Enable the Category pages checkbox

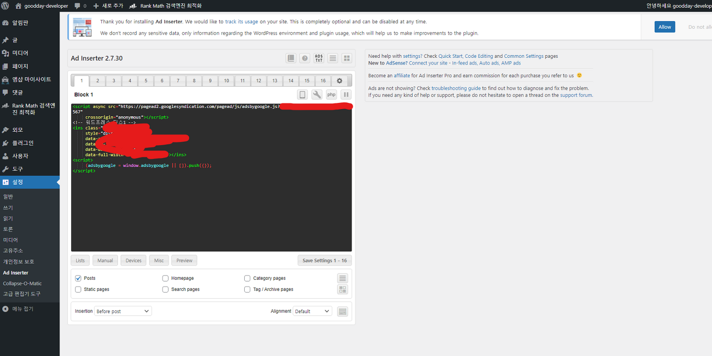coord(248,278)
